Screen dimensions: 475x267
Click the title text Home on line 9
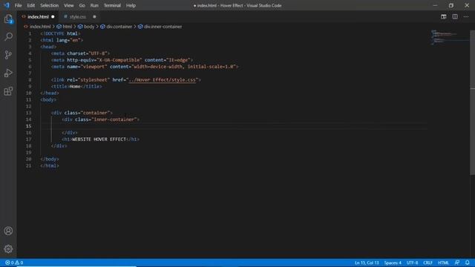(75, 87)
